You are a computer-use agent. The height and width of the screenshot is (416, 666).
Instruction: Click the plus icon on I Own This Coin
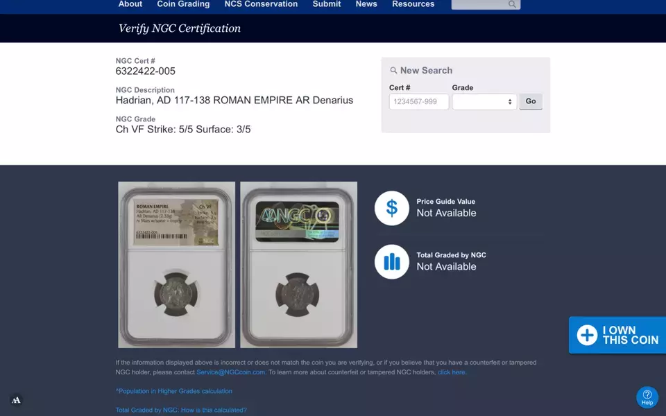(x=587, y=336)
